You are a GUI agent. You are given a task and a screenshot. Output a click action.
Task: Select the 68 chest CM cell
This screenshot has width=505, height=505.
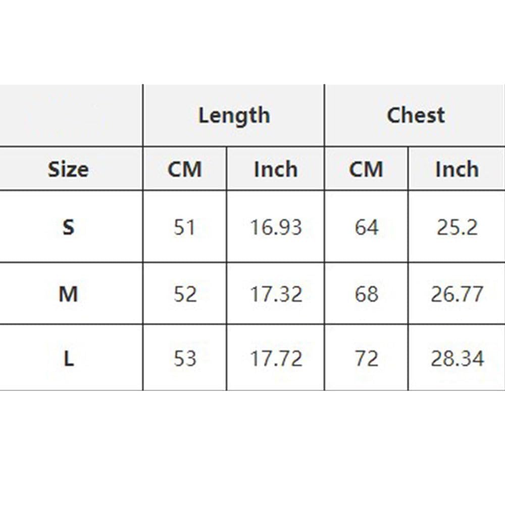tap(366, 293)
